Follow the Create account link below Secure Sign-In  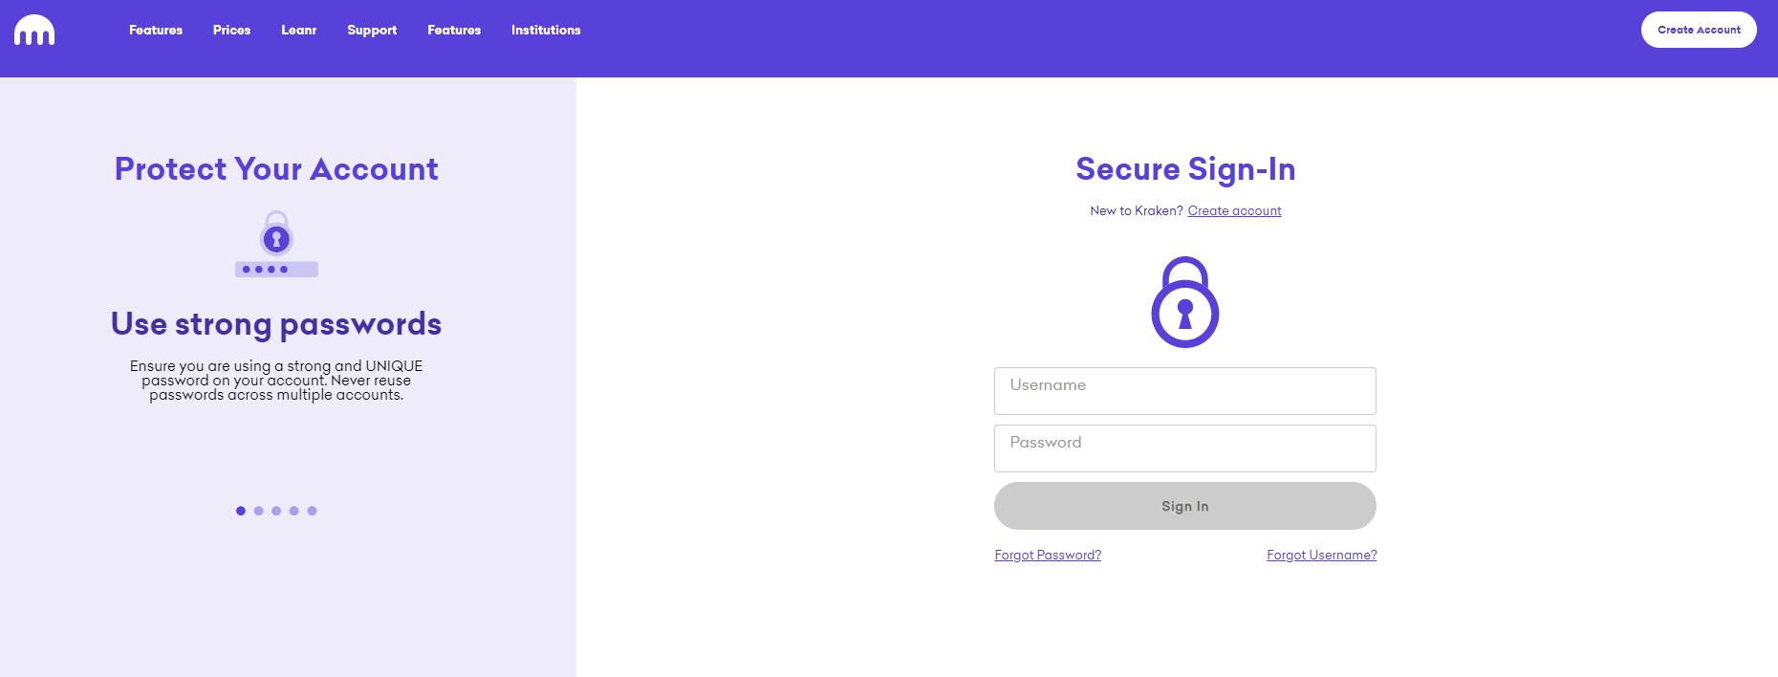(x=1234, y=211)
